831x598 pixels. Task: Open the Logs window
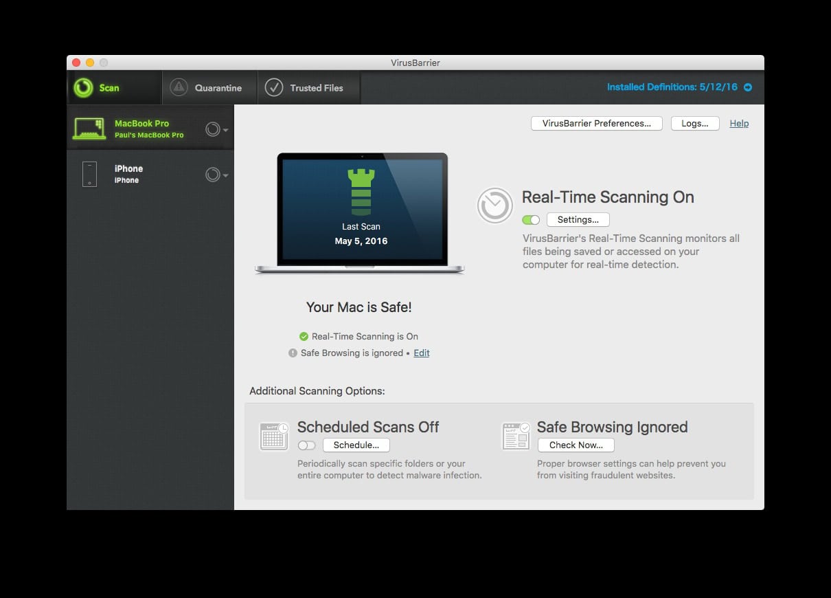694,124
